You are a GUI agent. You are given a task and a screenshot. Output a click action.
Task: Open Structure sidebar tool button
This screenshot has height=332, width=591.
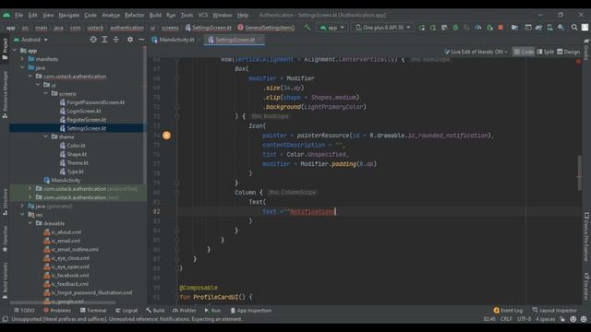click(5, 202)
